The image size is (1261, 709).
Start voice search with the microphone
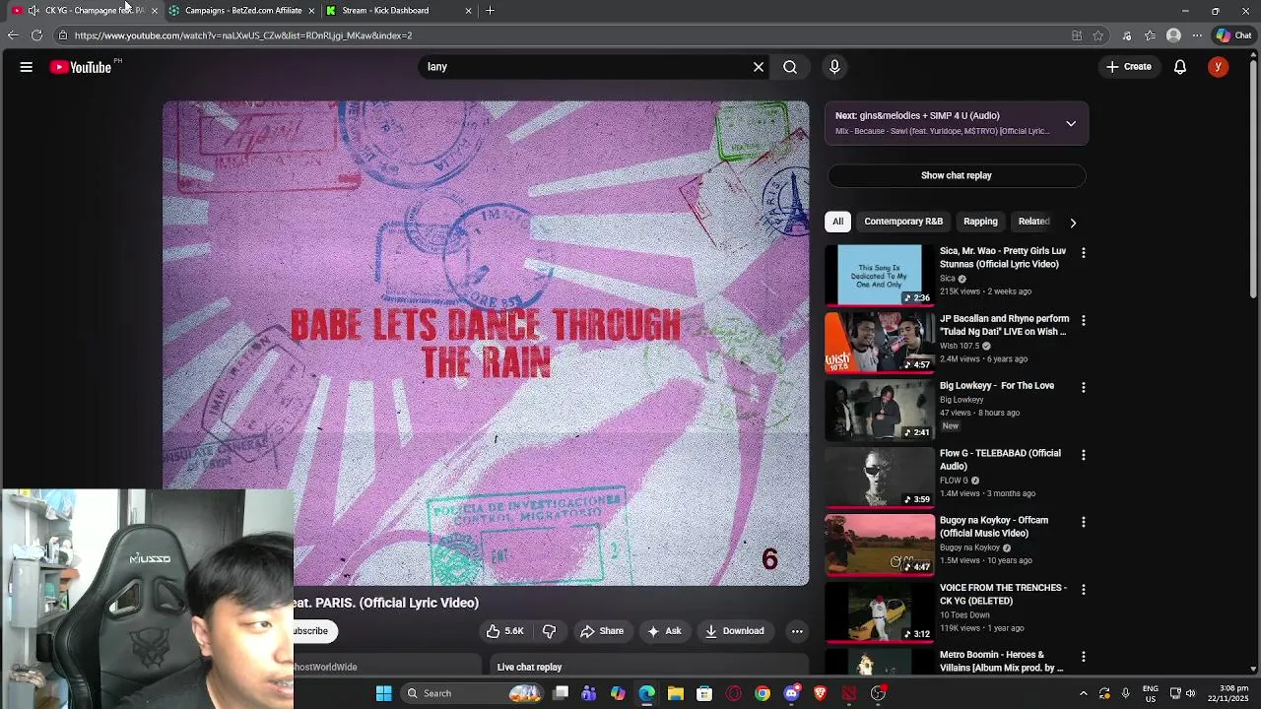834,67
